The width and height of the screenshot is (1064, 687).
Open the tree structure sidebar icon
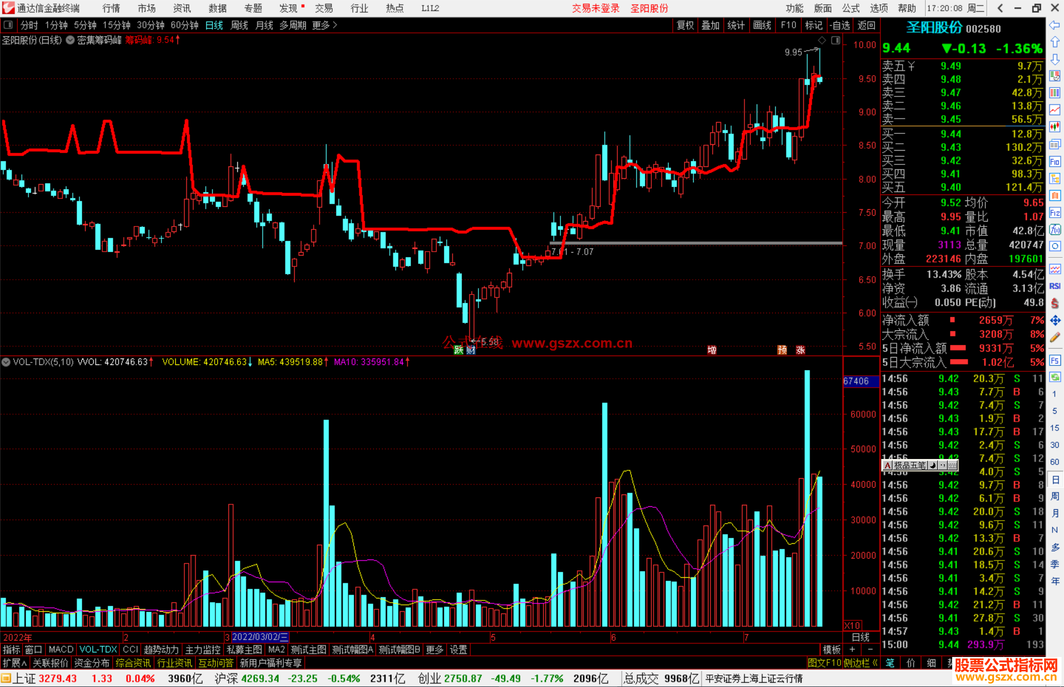(1055, 178)
